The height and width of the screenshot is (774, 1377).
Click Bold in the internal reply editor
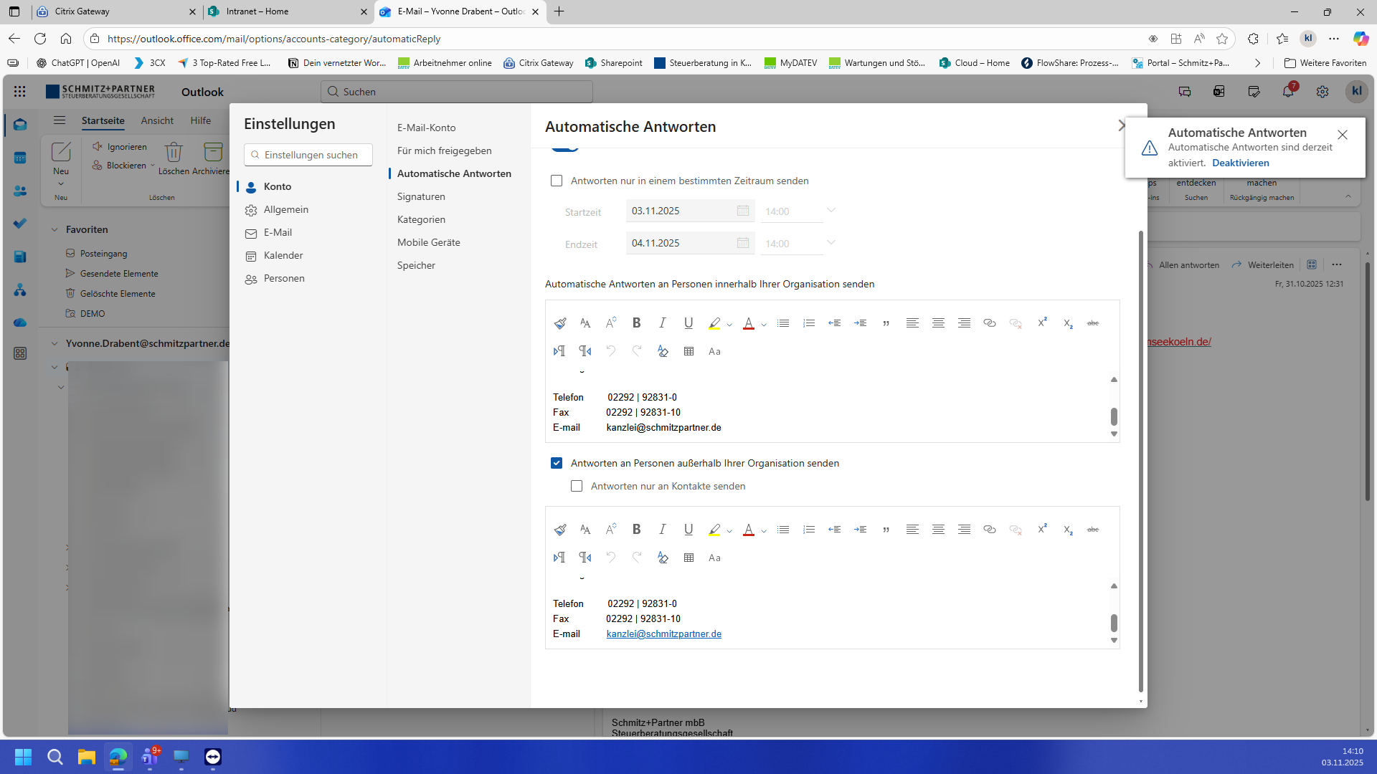(636, 323)
